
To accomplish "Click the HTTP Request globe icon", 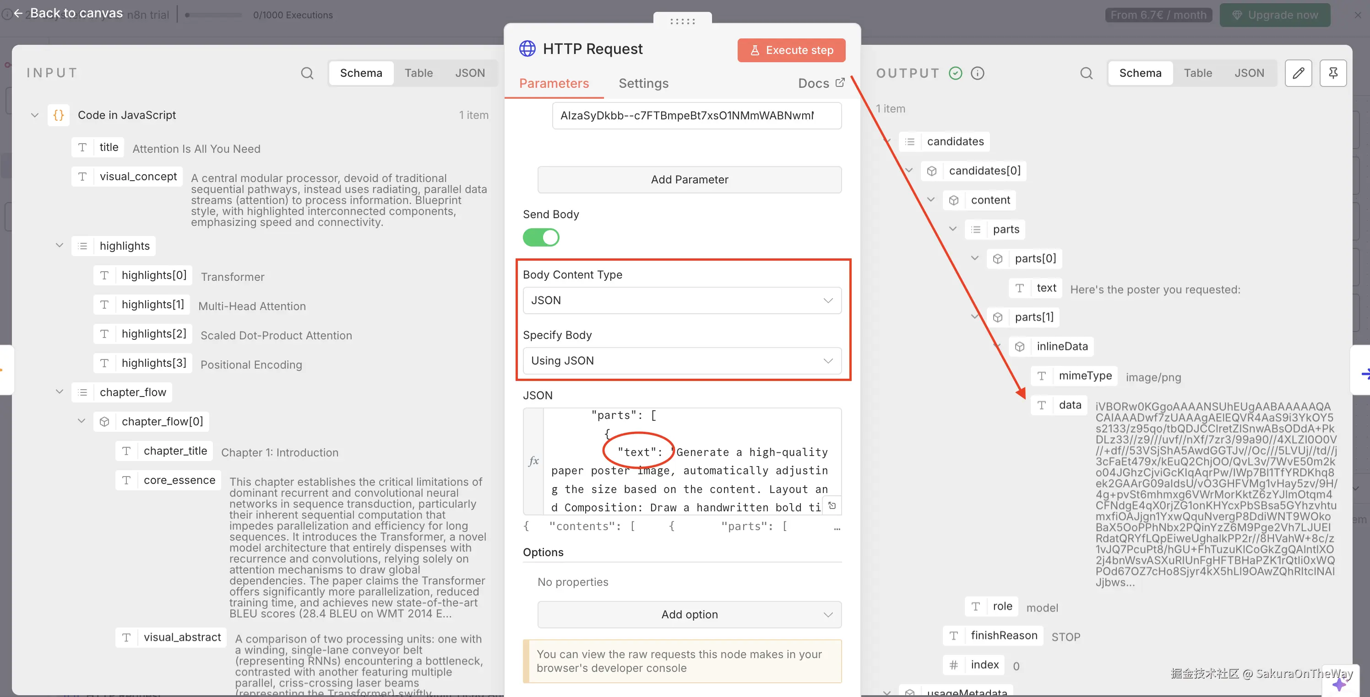I will pyautogui.click(x=527, y=49).
